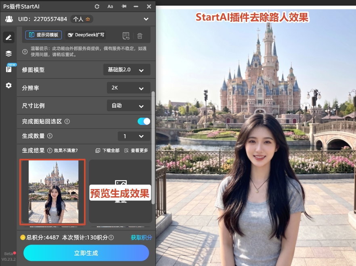
Task: Toggle the 完成图贴回选区 switch
Action: (x=144, y=121)
